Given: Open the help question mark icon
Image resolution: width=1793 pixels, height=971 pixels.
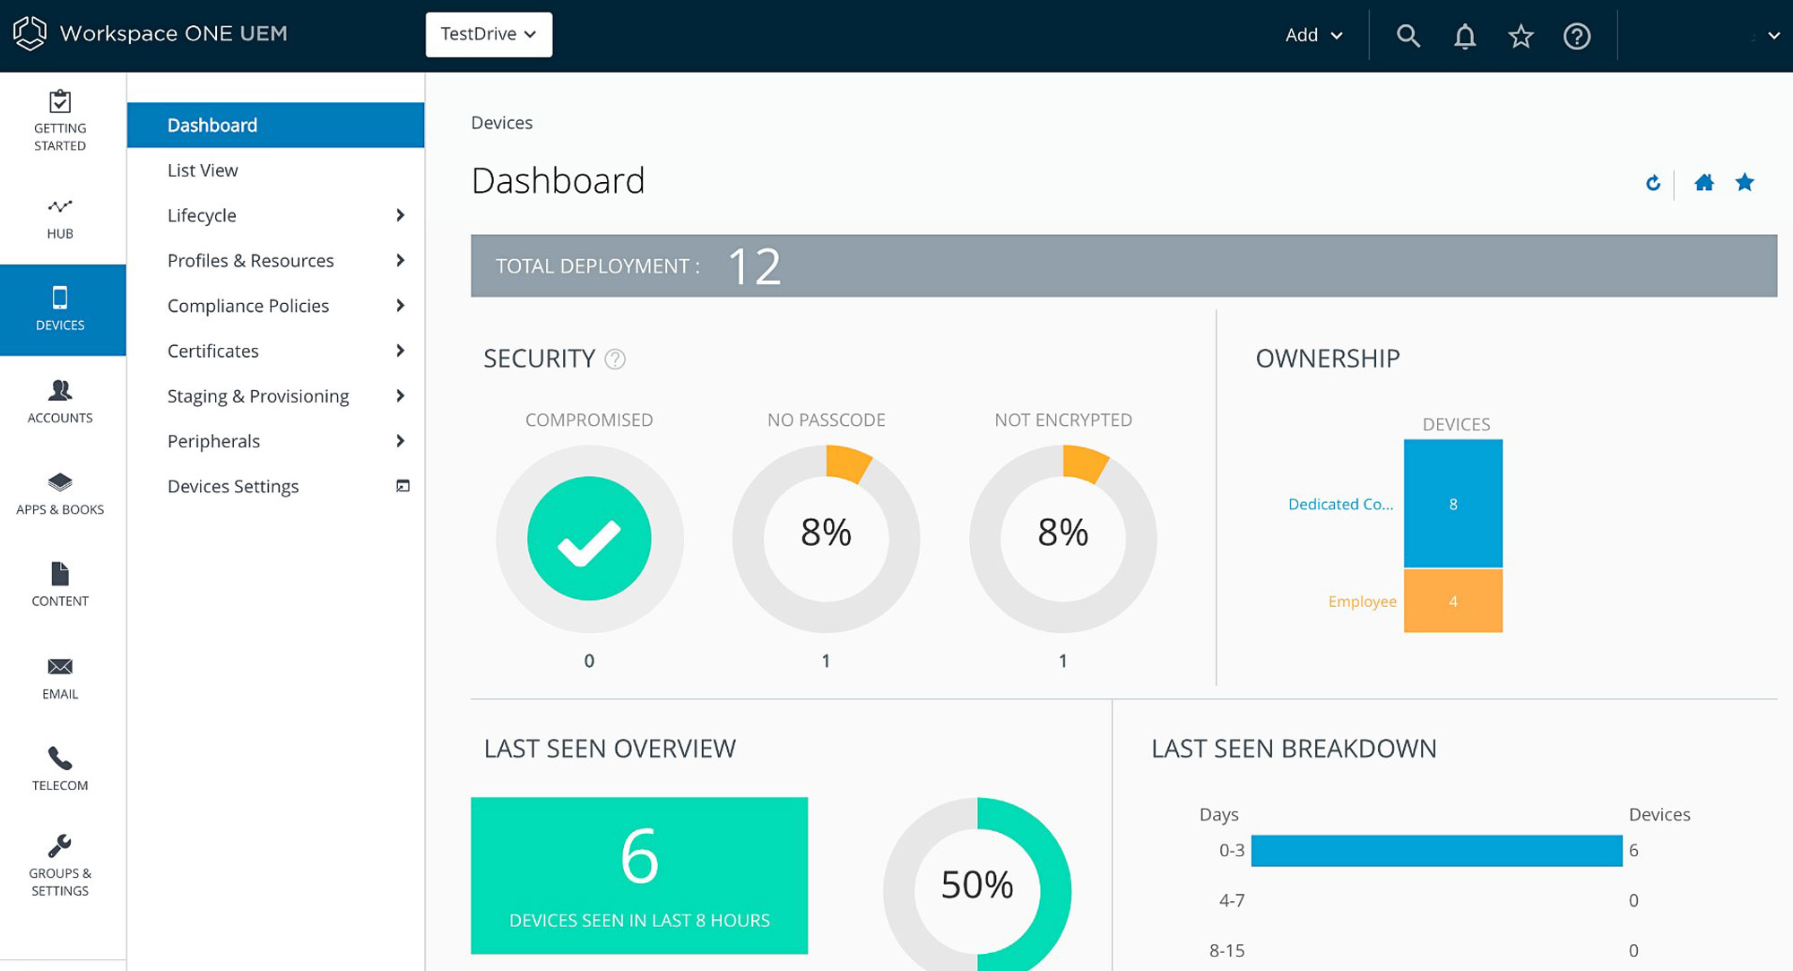Looking at the screenshot, I should coord(1576,36).
